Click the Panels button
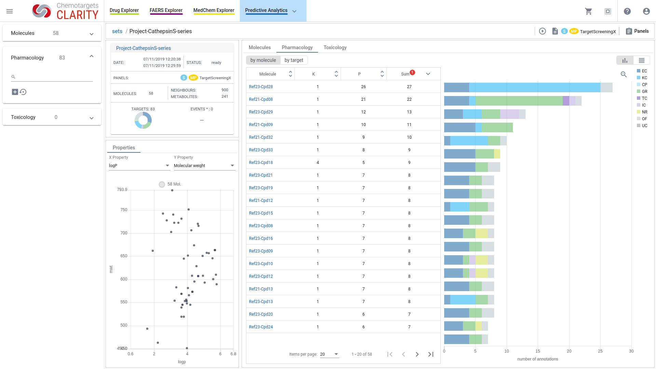The width and height of the screenshot is (656, 369). coord(637,31)
